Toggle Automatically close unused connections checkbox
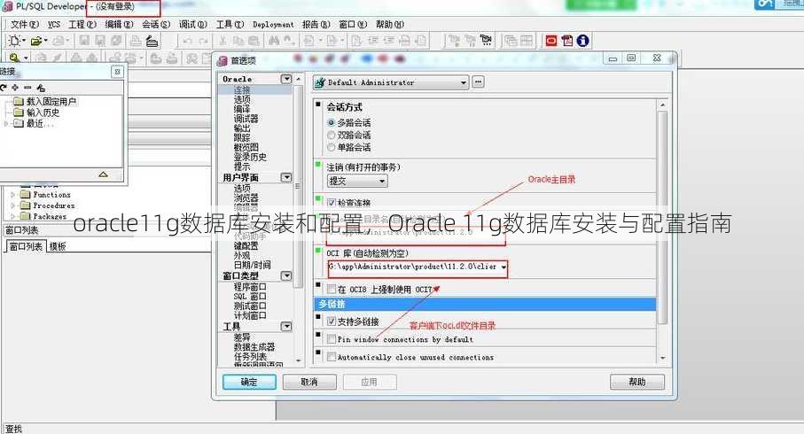The width and height of the screenshot is (804, 434). pyautogui.click(x=332, y=357)
